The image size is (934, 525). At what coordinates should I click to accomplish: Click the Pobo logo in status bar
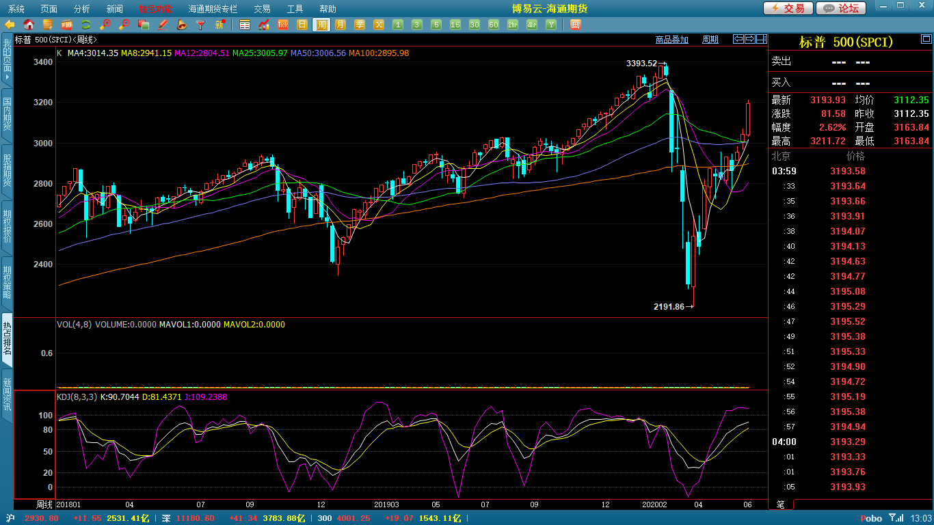click(871, 518)
